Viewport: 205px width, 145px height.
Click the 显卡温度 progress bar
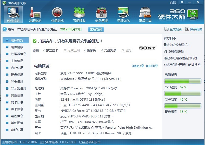(183, 93)
